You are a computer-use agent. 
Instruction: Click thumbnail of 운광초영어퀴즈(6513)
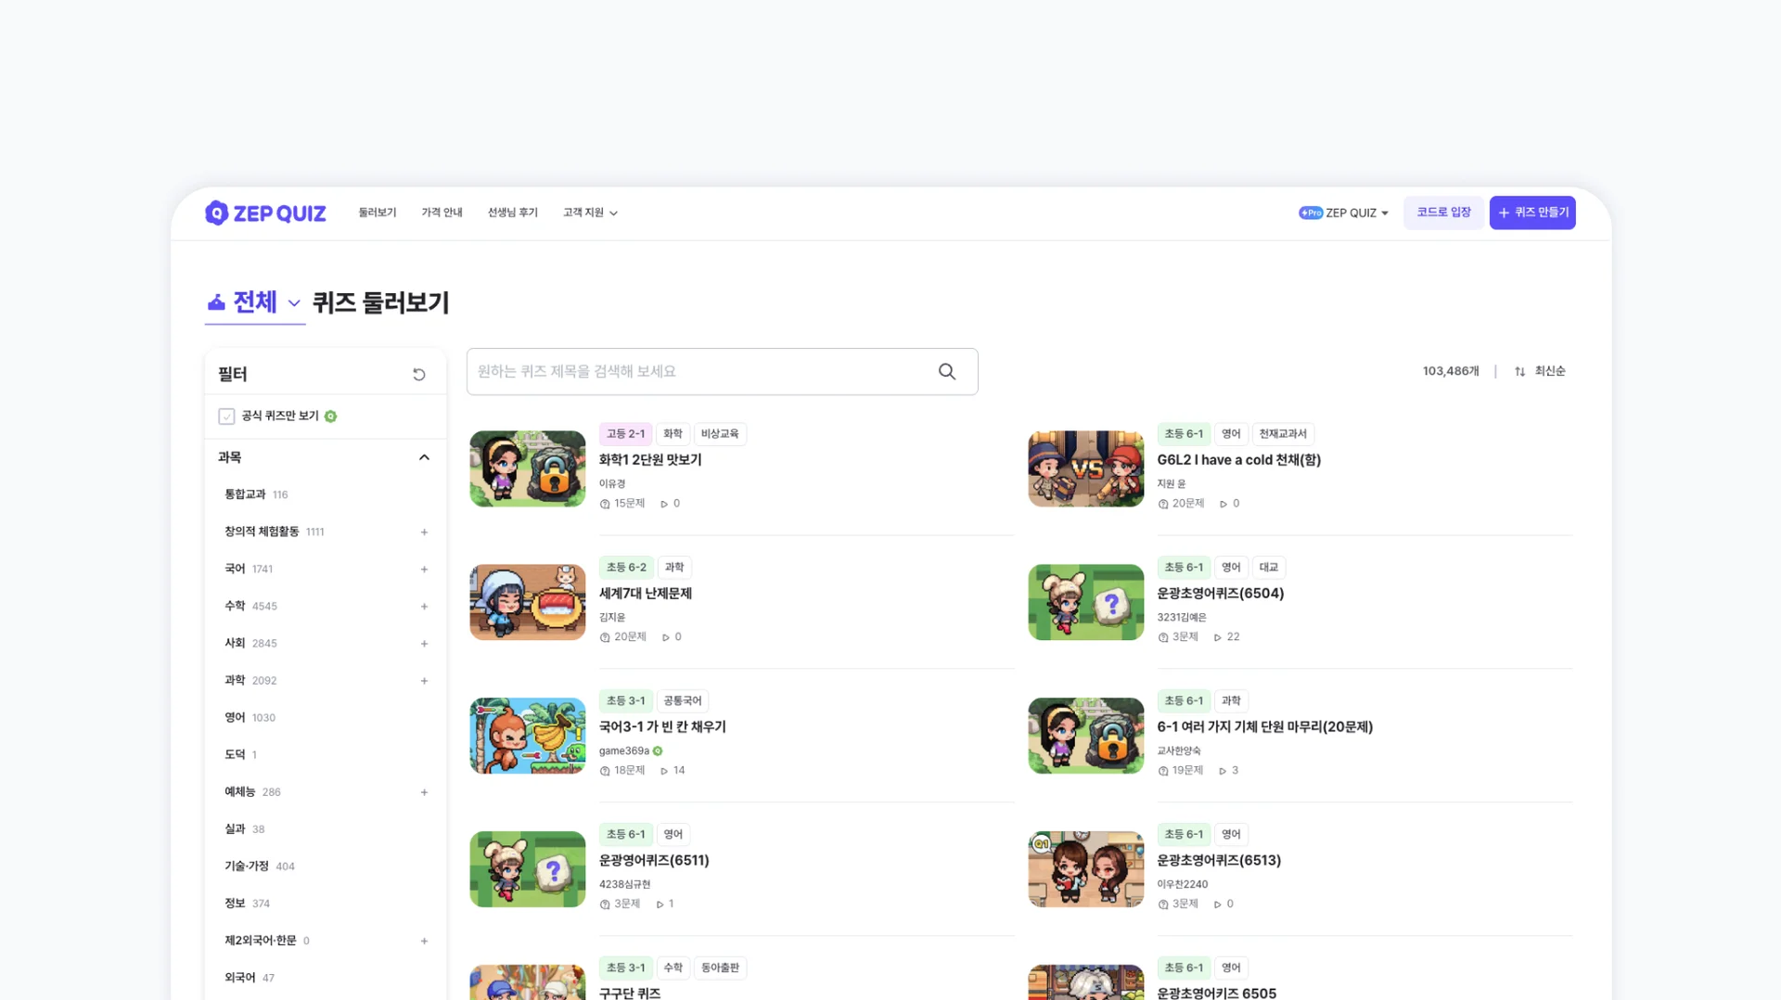(1086, 869)
